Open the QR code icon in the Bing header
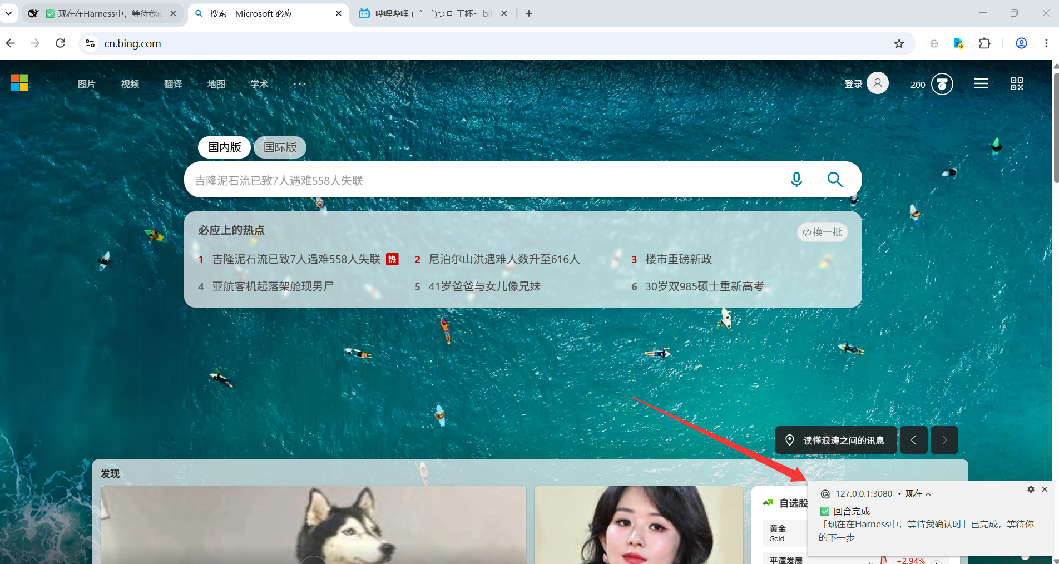Screen dimensions: 1059x564 [1017, 83]
